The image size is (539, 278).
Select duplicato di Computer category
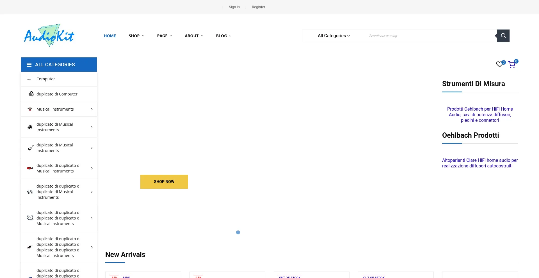[x=59, y=94]
